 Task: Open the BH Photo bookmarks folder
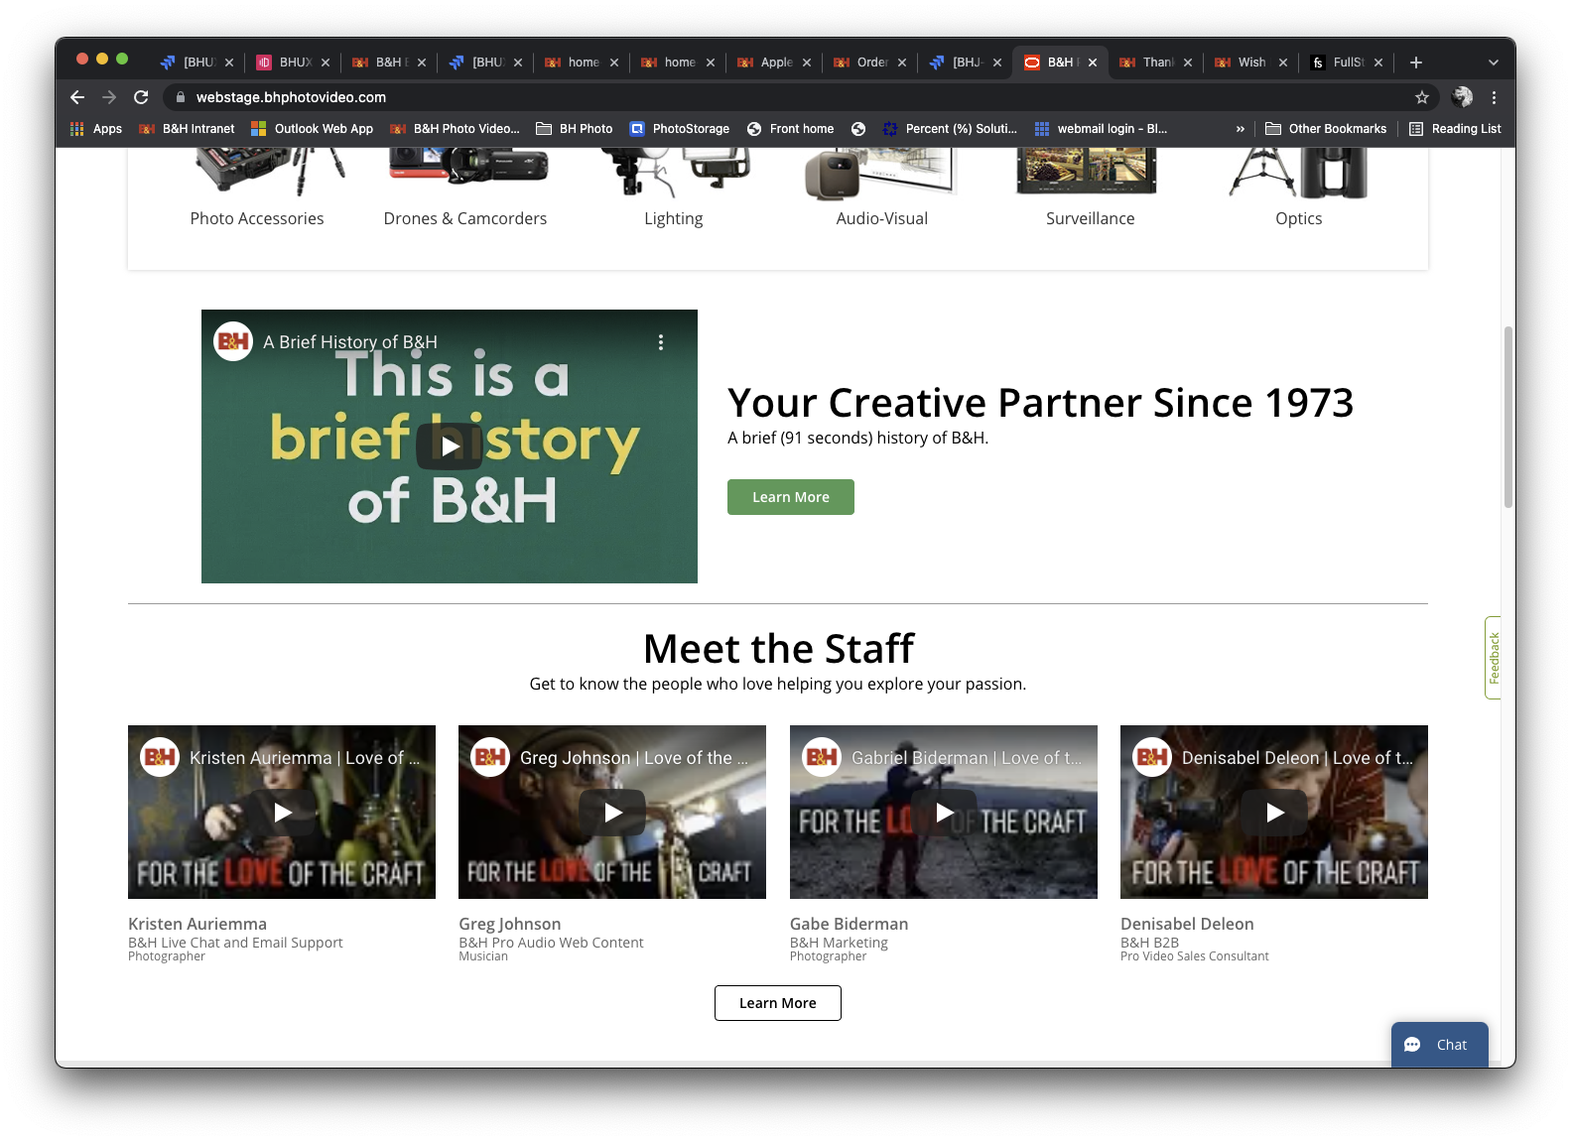pos(575,129)
